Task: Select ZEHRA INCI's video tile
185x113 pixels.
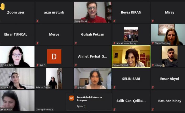Action: [x=17, y=56]
